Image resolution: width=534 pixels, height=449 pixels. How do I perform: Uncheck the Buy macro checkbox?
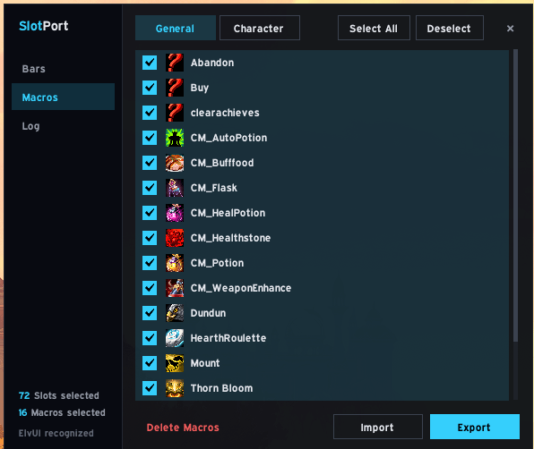(x=150, y=88)
